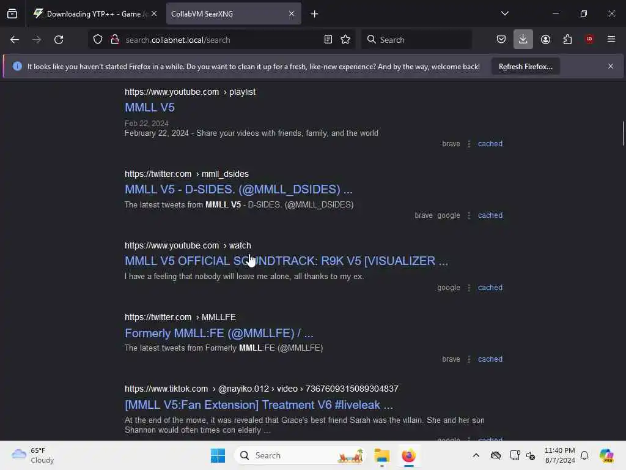Open a new tab
Screen dimensions: 626x470
click(x=315, y=14)
